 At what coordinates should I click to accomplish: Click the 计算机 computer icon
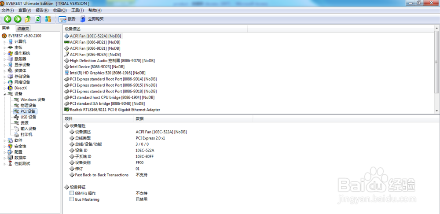coord(10,41)
